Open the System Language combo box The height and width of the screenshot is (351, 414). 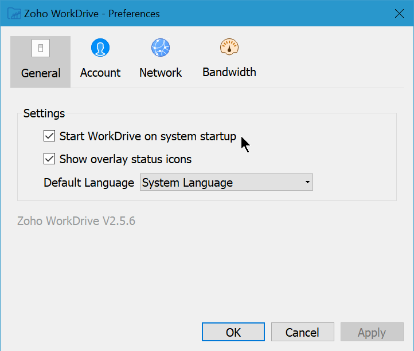click(221, 183)
